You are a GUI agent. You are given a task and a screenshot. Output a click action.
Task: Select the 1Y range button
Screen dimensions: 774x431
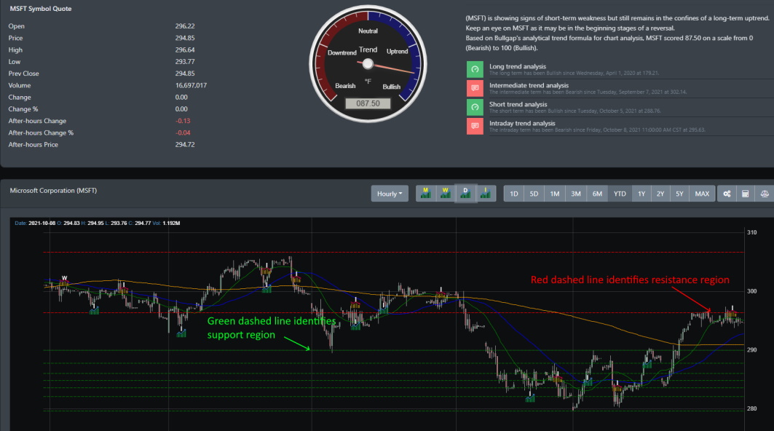coord(641,194)
